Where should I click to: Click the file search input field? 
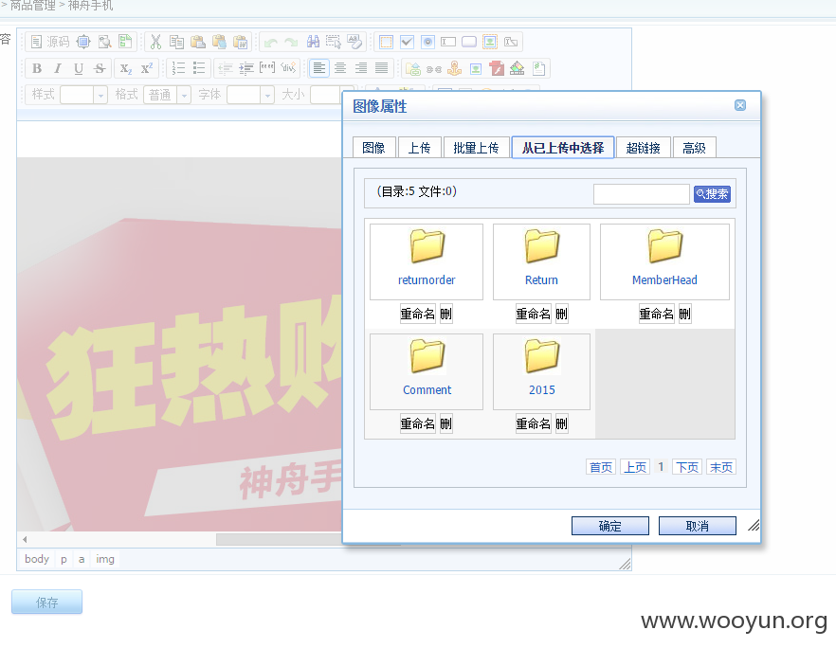(x=642, y=194)
